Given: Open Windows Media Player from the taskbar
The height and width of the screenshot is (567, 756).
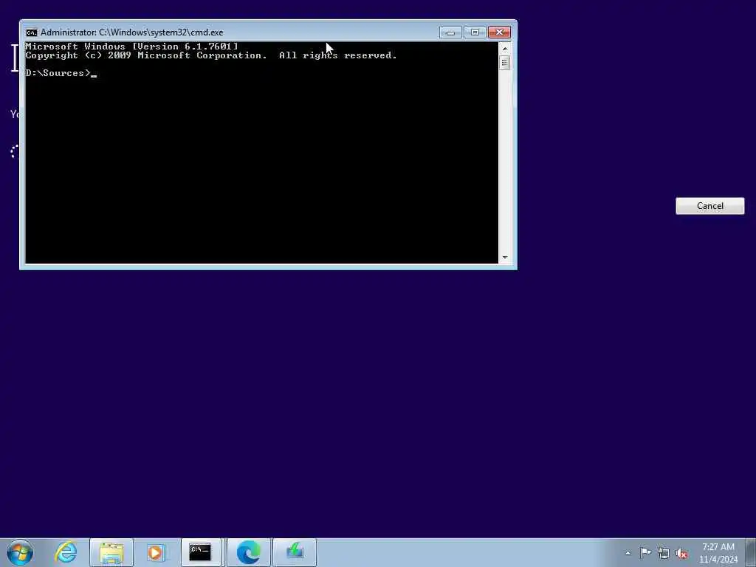Looking at the screenshot, I should [x=155, y=552].
